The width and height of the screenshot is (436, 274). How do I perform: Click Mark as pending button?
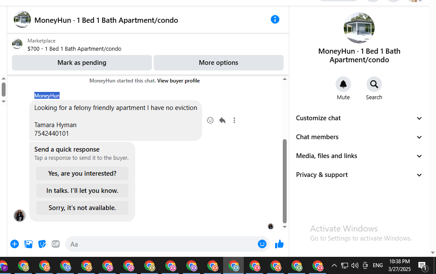(x=82, y=63)
